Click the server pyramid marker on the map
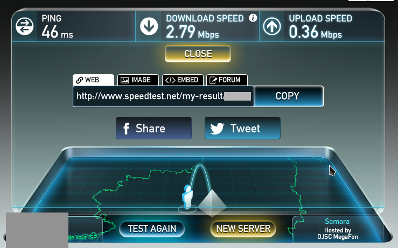The image size is (398, 248). tap(212, 203)
